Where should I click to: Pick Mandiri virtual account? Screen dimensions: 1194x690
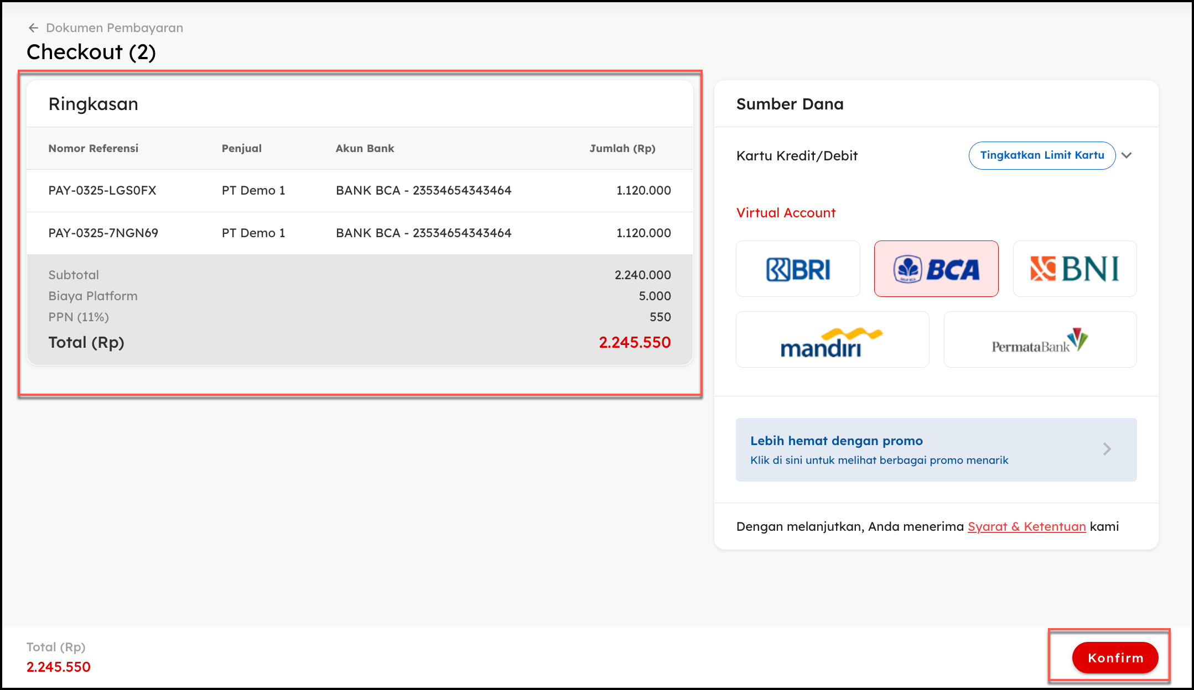[x=832, y=340]
